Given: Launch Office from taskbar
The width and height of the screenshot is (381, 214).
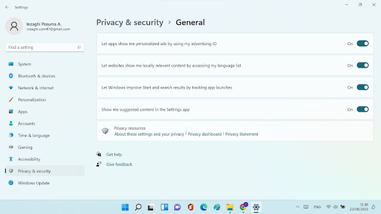Looking at the screenshot, I should pos(190,207).
